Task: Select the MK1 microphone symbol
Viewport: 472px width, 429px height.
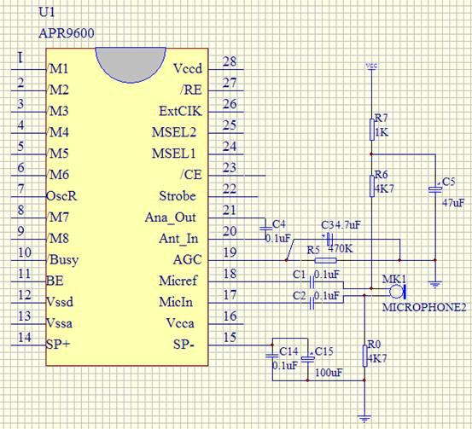Action: (x=398, y=291)
